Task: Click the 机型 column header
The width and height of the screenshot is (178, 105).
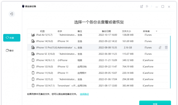Action: pyautogui.click(x=42, y=31)
